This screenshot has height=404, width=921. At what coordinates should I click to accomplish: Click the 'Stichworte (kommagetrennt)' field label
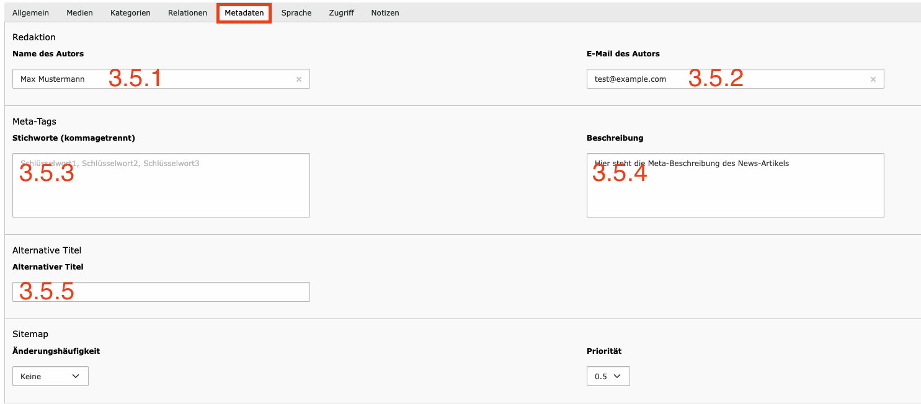pos(73,138)
